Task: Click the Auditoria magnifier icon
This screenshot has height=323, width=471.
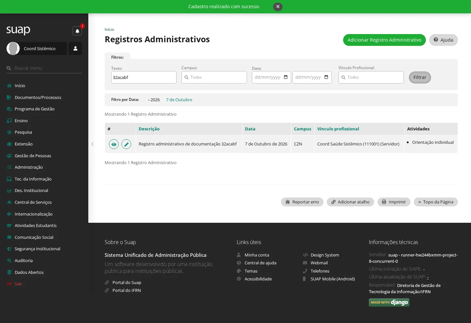Action: click(x=9, y=260)
